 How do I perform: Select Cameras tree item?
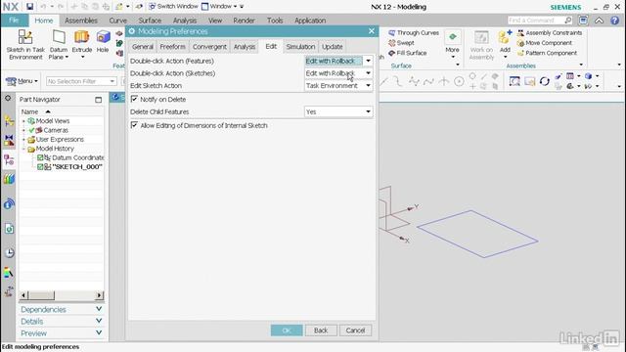click(x=56, y=130)
